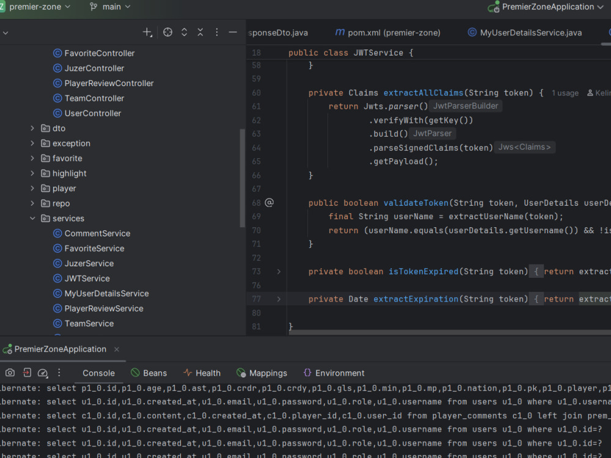Screen dimensions: 611x458
Task: Expand the highlight package folder
Action: (x=32, y=173)
